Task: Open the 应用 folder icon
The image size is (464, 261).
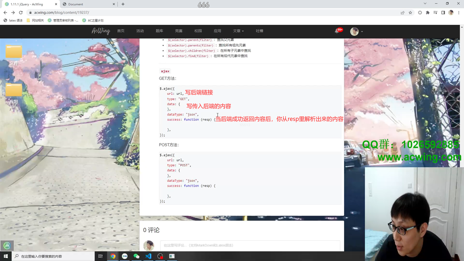Action: coord(14,93)
